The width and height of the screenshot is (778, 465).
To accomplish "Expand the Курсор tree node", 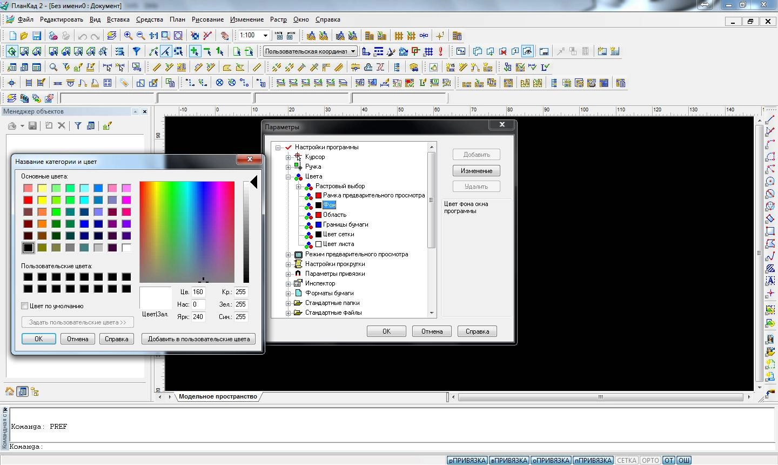I will (289, 157).
